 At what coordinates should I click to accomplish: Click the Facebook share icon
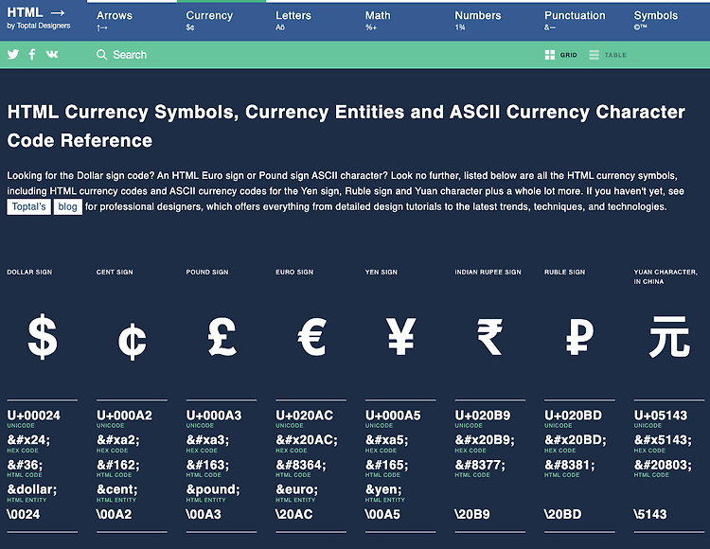(x=32, y=54)
